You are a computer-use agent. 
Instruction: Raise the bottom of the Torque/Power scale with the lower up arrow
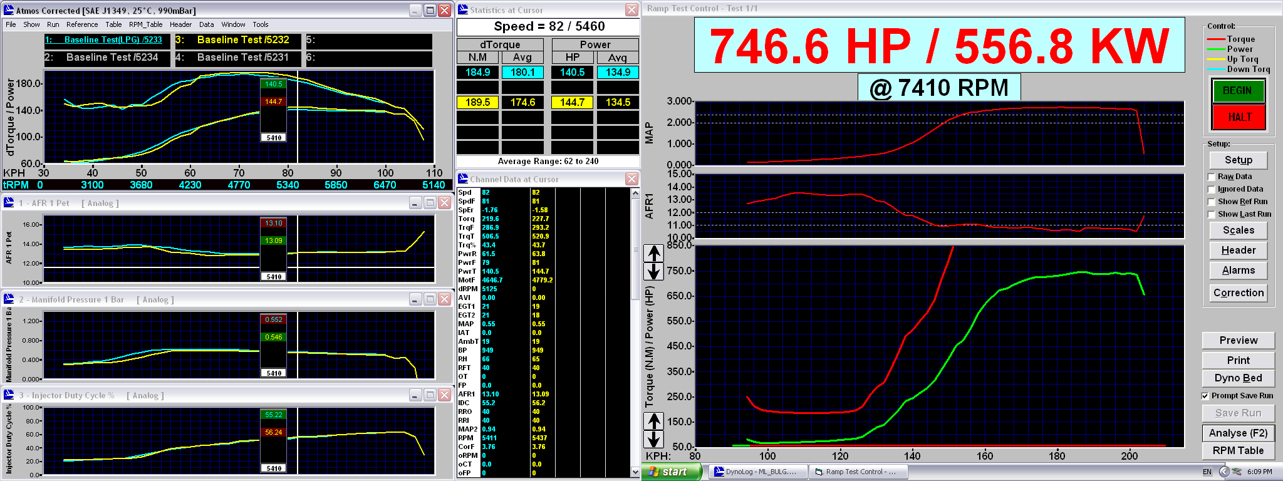[654, 421]
